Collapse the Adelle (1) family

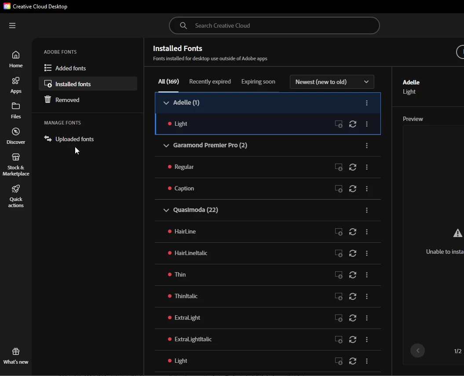[x=166, y=102]
